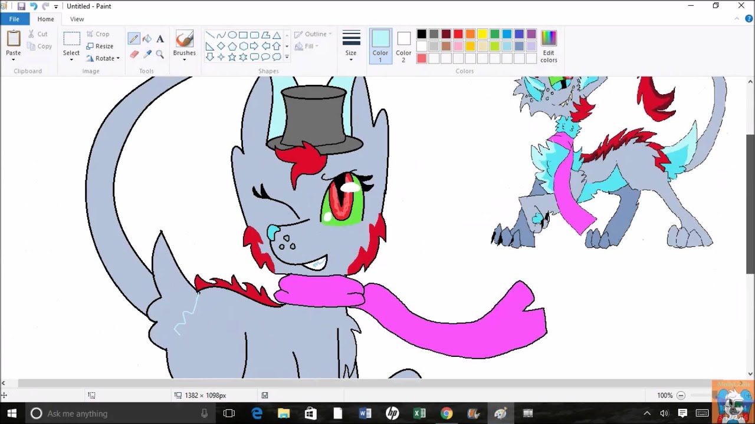Pick the black color swatch
Viewport: 755px width, 424px height.
point(422,34)
